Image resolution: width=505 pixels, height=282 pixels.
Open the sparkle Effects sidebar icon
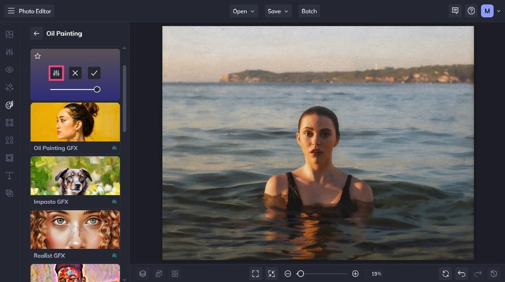[9, 87]
